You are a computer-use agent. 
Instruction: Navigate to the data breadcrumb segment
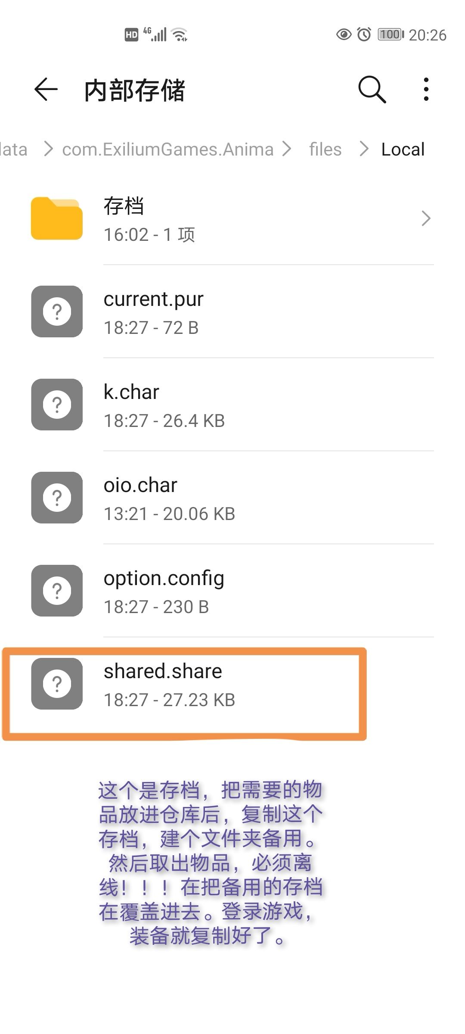(13, 149)
